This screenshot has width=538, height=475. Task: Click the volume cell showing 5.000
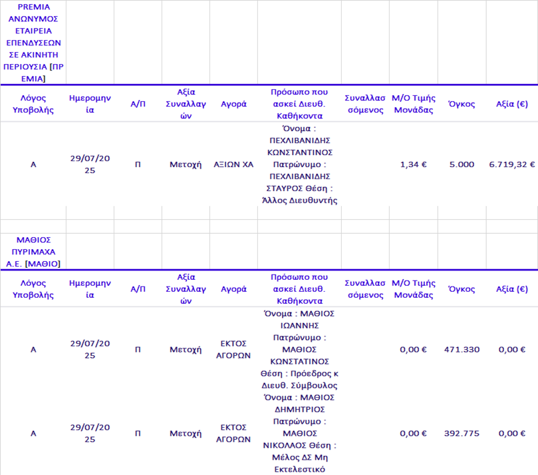click(x=462, y=165)
